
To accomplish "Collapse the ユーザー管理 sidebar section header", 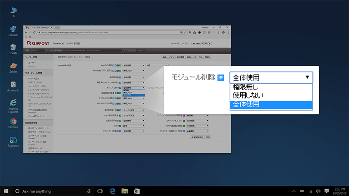I will (x=38, y=57).
